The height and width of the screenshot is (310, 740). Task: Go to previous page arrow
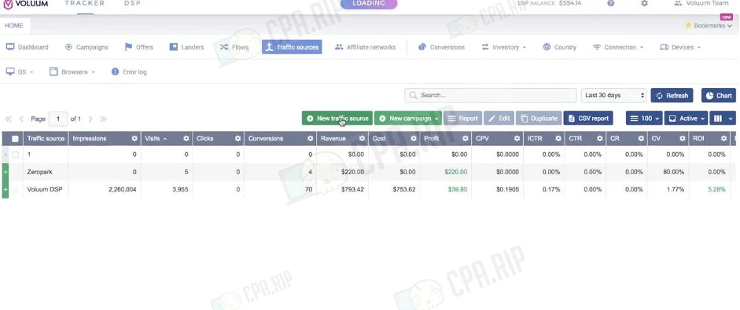pyautogui.click(x=21, y=119)
